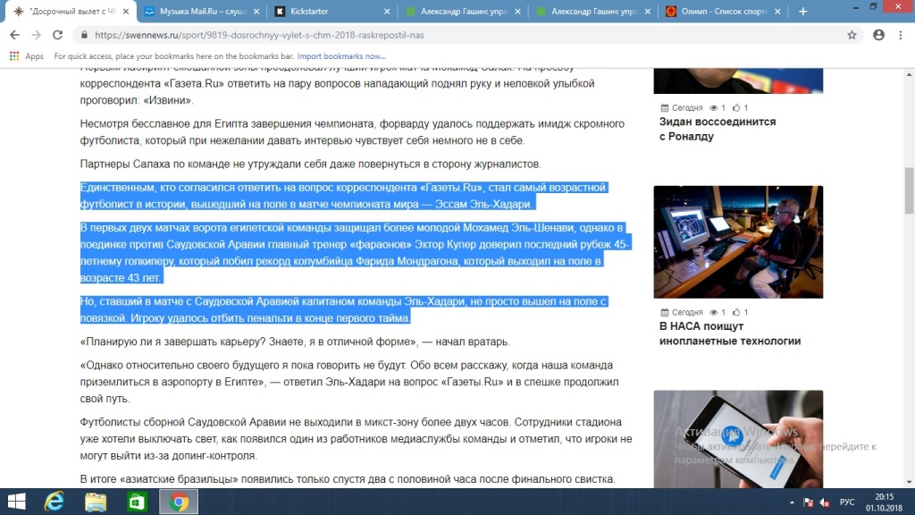Open article В НАСА поищут инопланетные технологии
The image size is (915, 515).
[x=729, y=333]
